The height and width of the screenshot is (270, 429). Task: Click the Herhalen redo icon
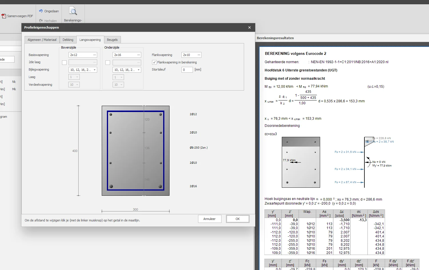pos(41,21)
